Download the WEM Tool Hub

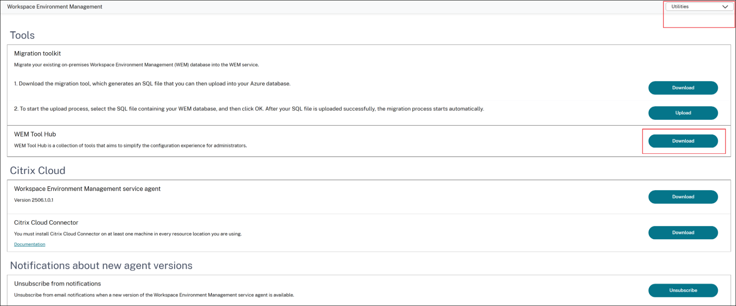pos(683,141)
